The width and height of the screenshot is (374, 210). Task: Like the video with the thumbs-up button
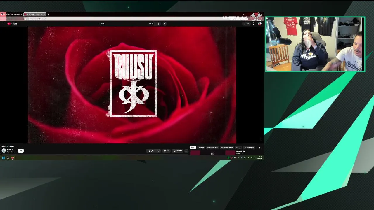click(x=151, y=151)
